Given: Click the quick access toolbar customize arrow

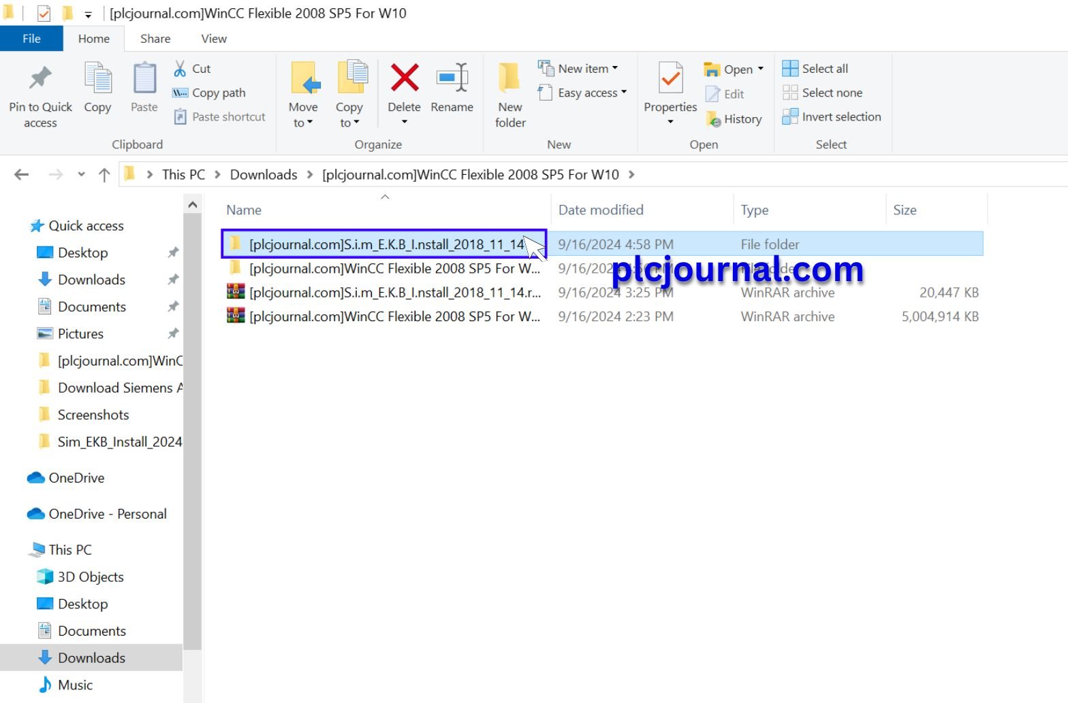Looking at the screenshot, I should point(88,14).
